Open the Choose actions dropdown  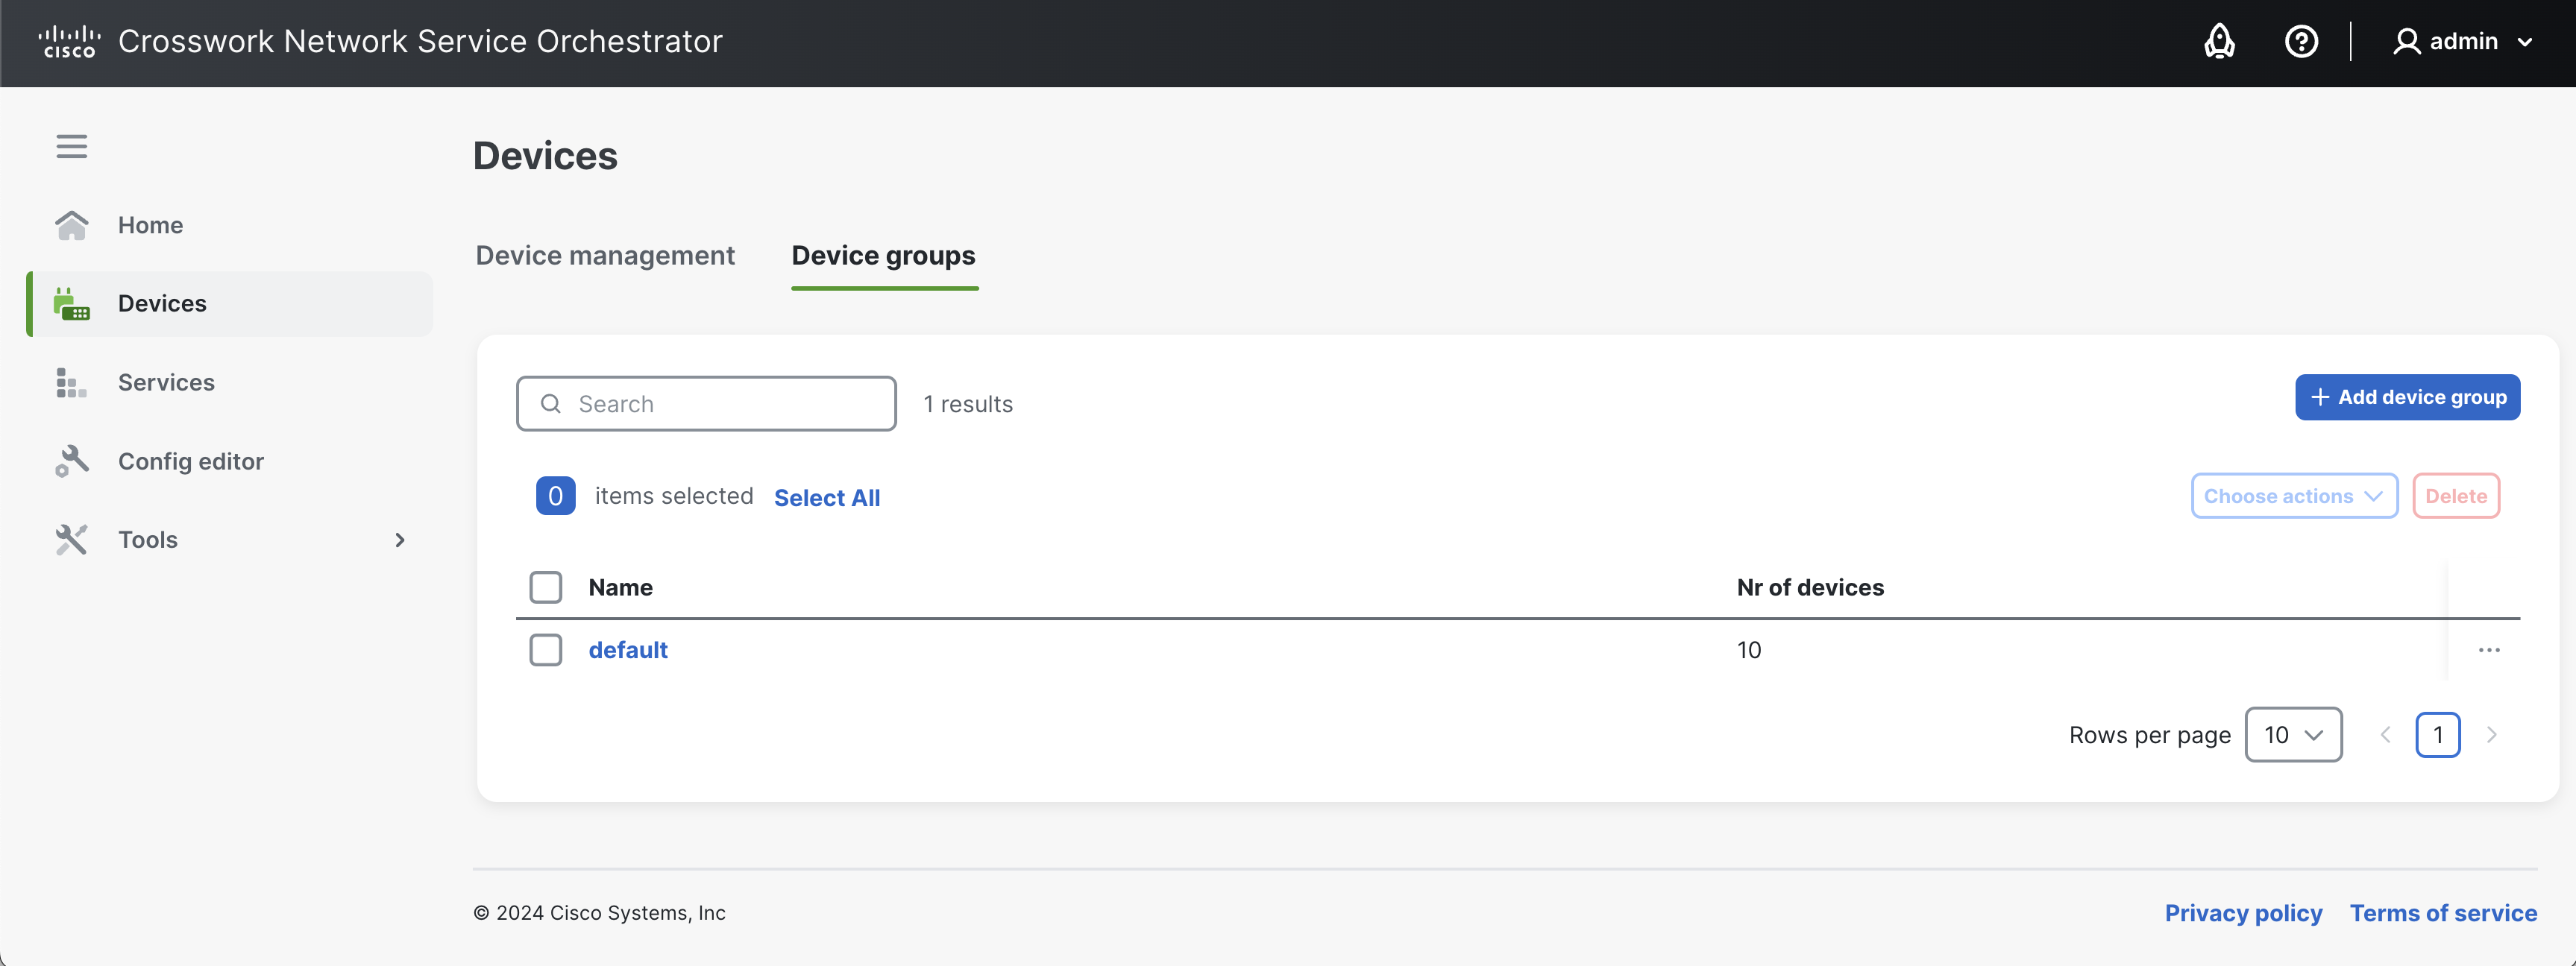[x=2293, y=496]
